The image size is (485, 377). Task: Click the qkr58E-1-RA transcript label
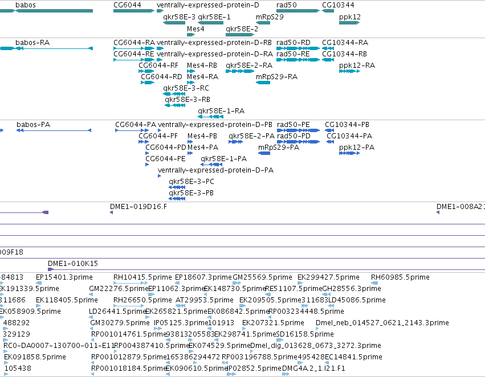[221, 111]
